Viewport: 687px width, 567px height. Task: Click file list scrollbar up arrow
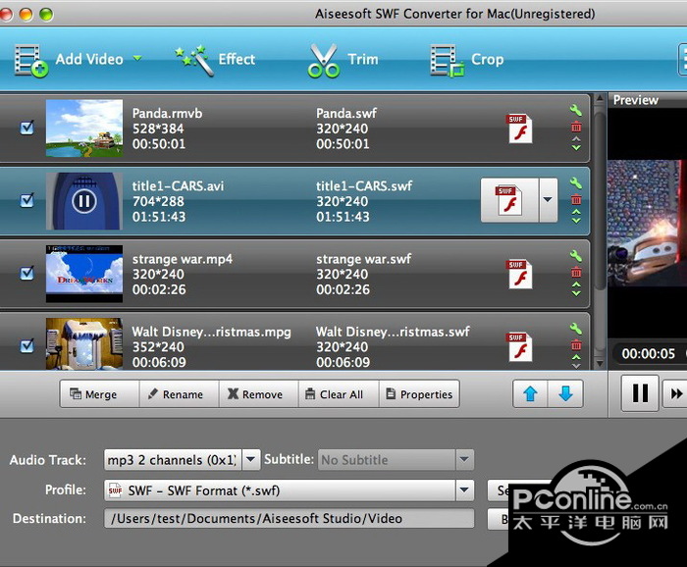pos(600,100)
